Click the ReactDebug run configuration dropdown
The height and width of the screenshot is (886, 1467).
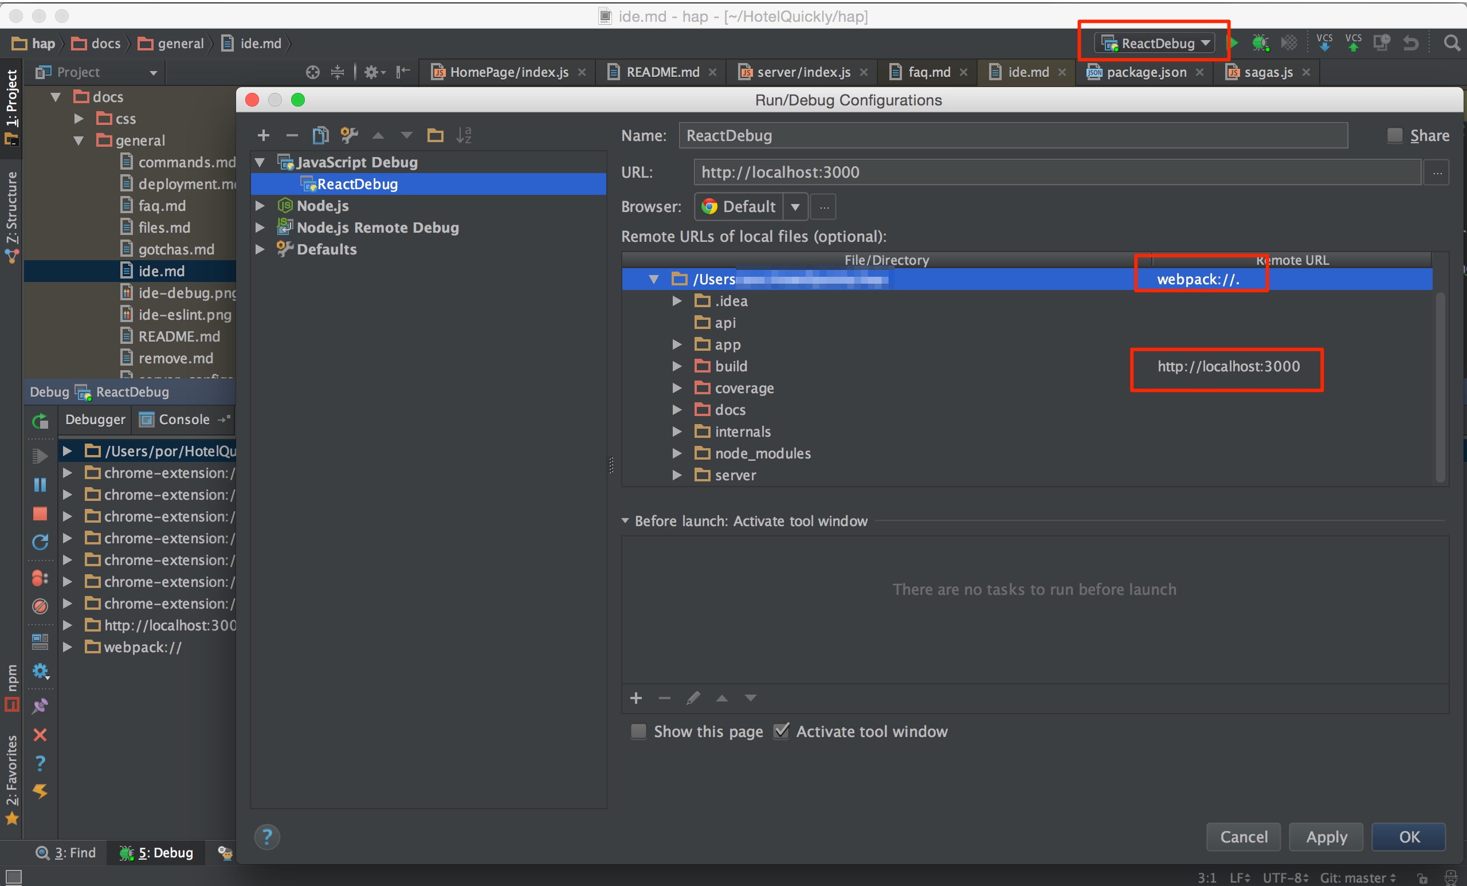1152,42
